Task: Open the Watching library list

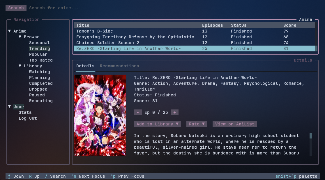Action: coord(39,72)
